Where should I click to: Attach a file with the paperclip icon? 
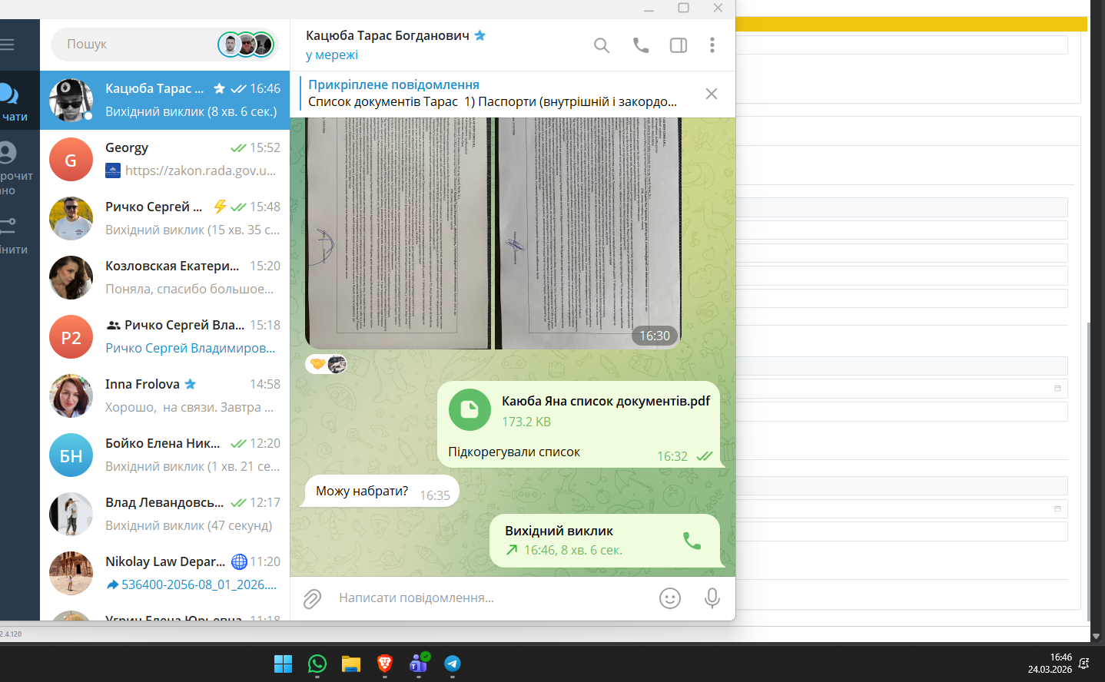312,598
